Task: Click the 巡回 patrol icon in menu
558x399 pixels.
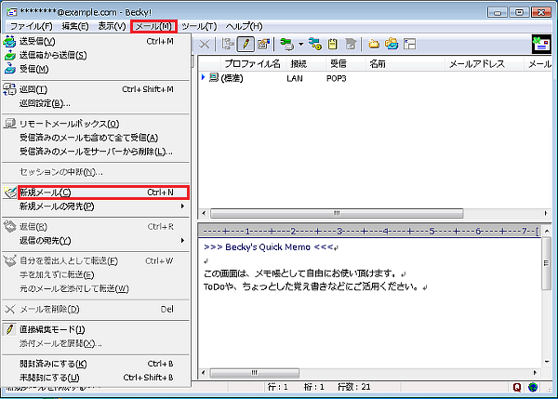Action: 9,89
